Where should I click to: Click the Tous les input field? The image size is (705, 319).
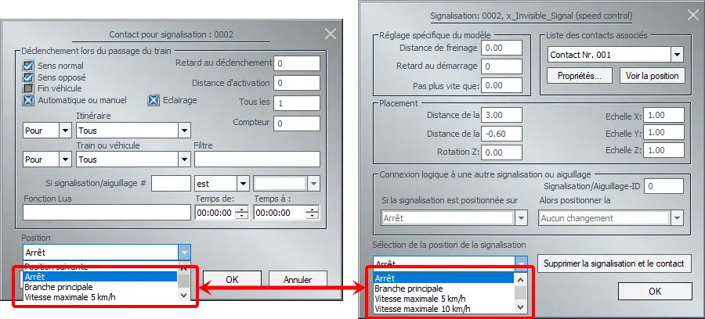[x=297, y=103]
